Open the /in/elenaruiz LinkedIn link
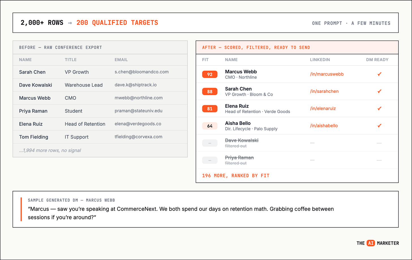Image resolution: width=412 pixels, height=260 pixels. pos(323,108)
